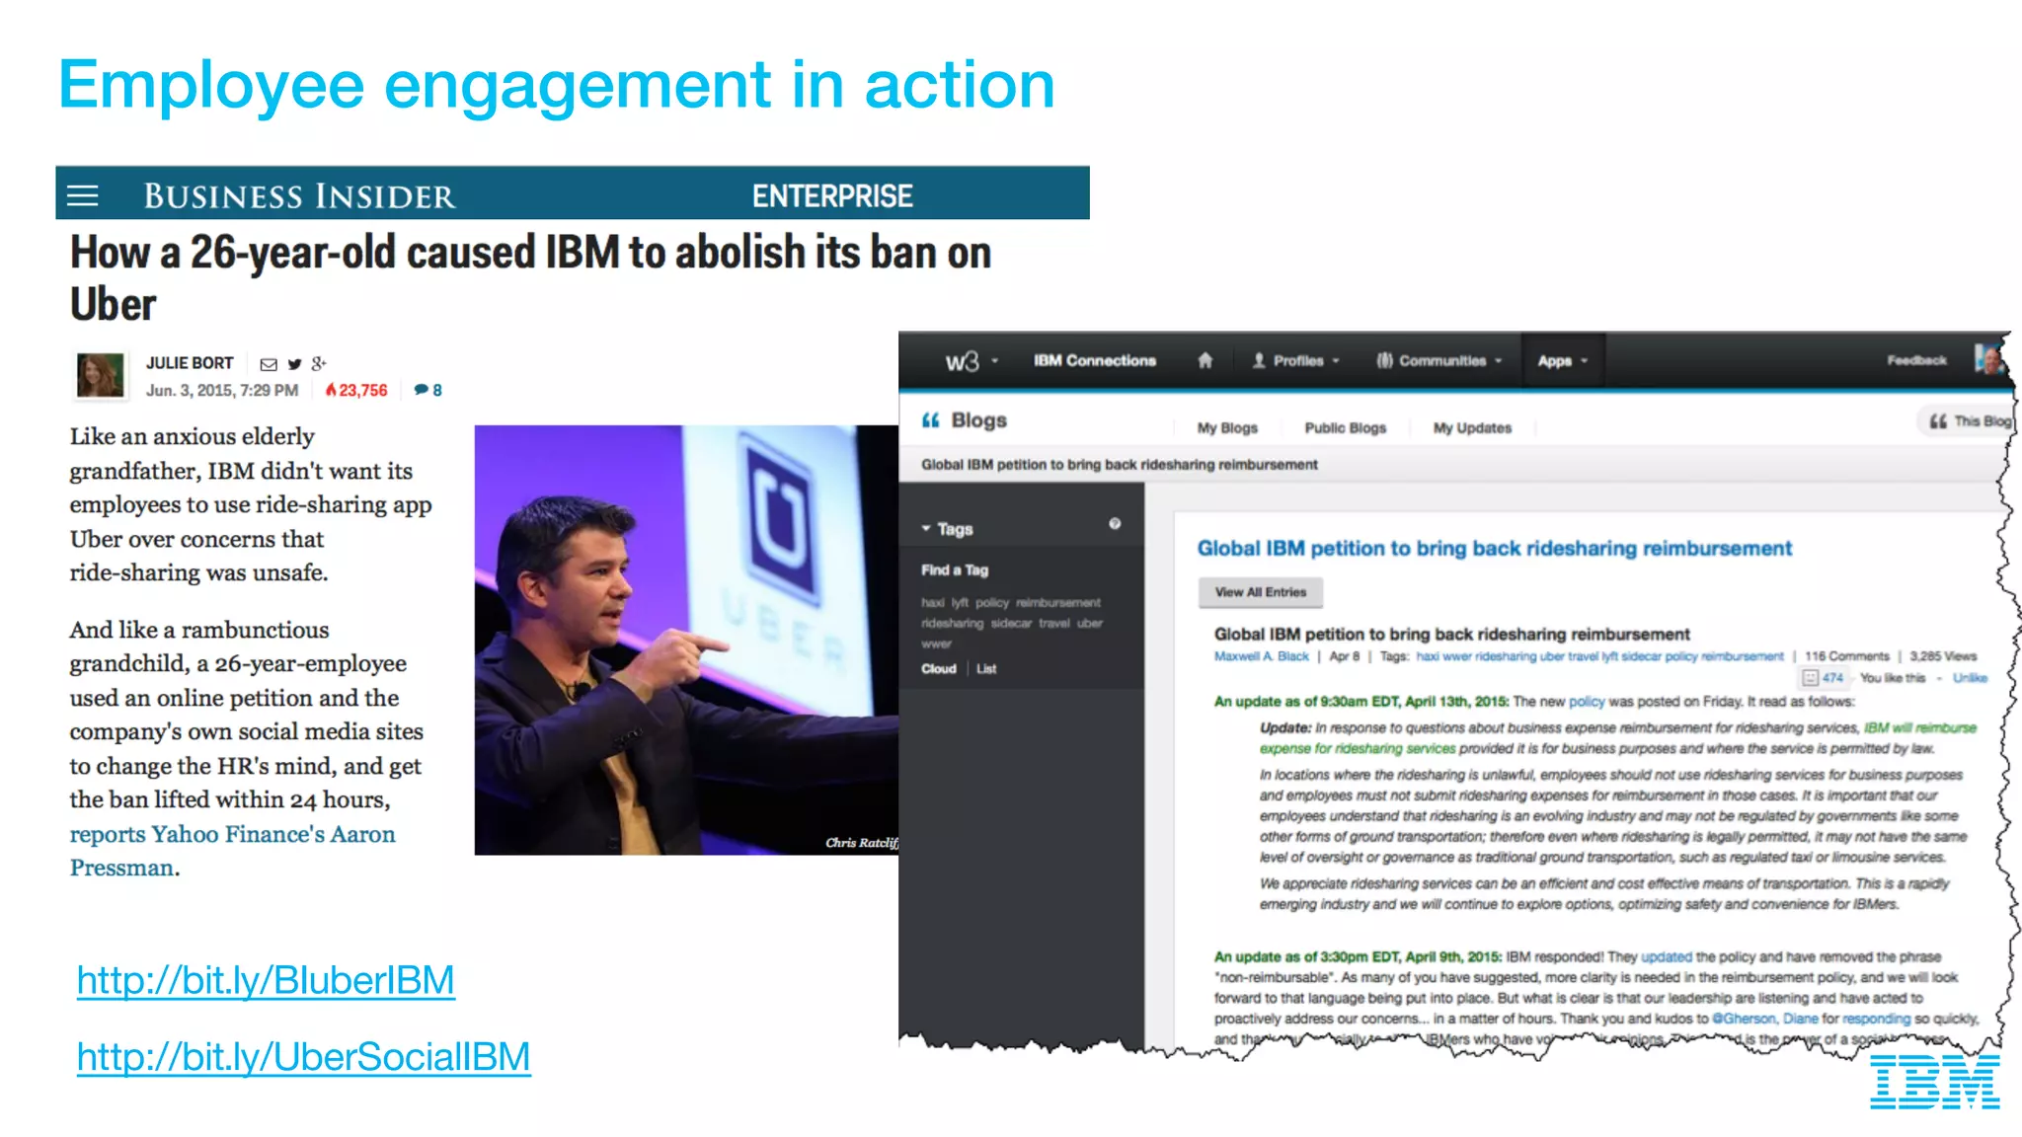The width and height of the screenshot is (2022, 1137).
Task: Click the Uber speaker photo in article
Action: [686, 640]
